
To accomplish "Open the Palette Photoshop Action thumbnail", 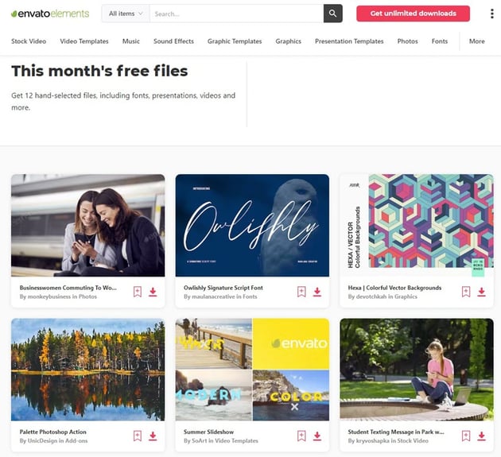I will 88,370.
